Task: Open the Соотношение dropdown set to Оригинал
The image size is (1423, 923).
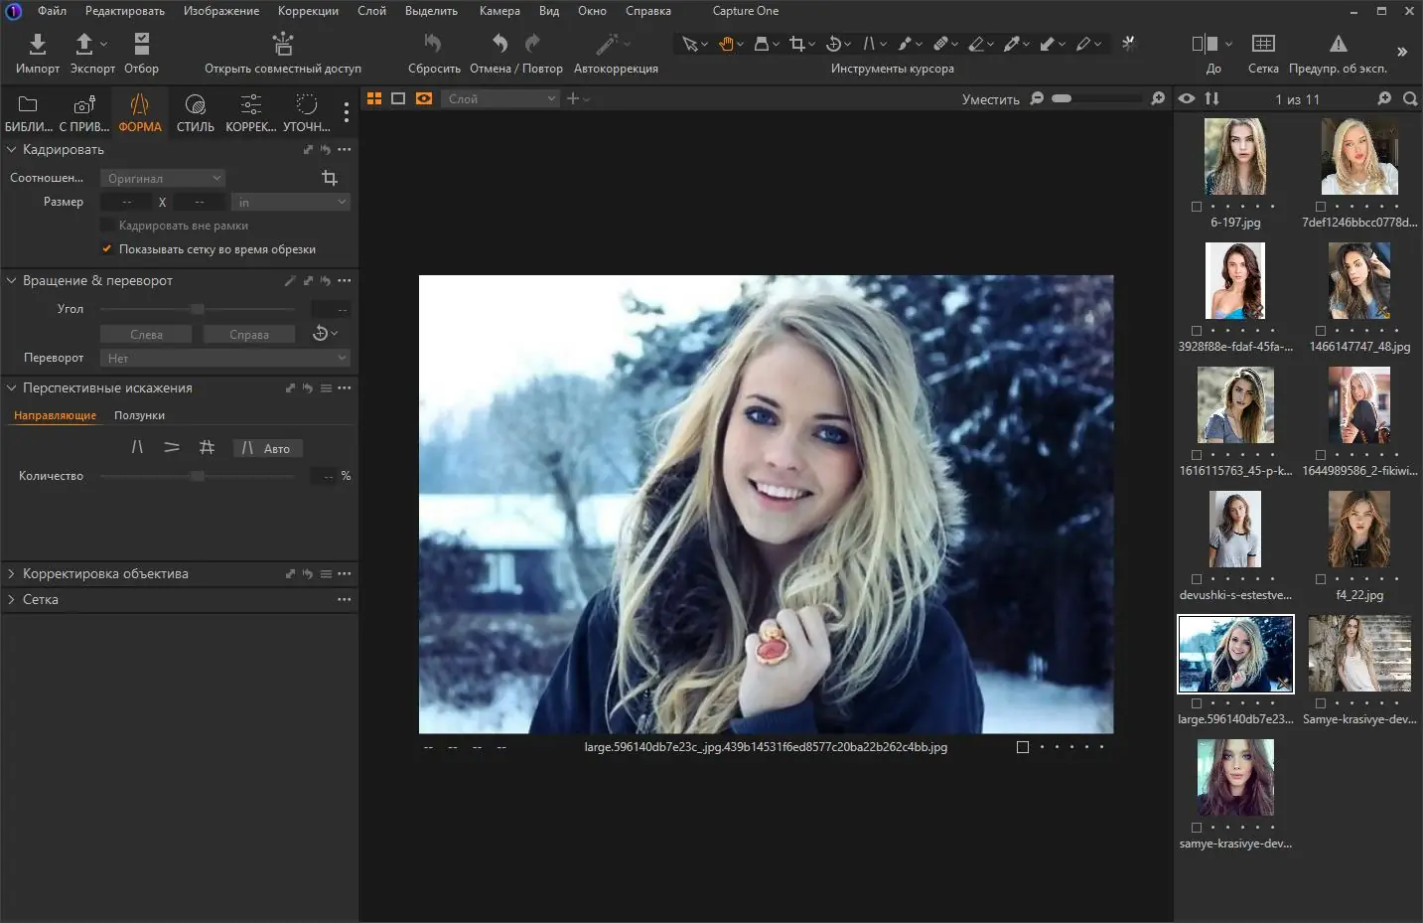Action: [x=162, y=177]
